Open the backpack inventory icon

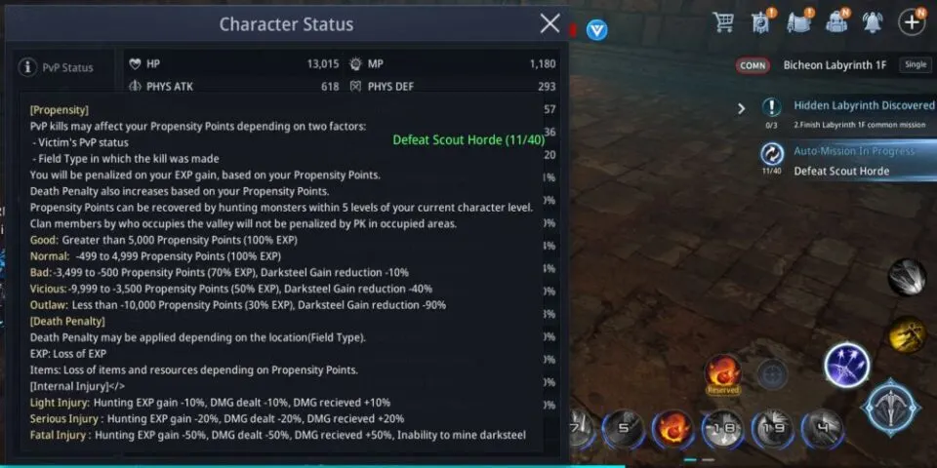click(x=836, y=22)
